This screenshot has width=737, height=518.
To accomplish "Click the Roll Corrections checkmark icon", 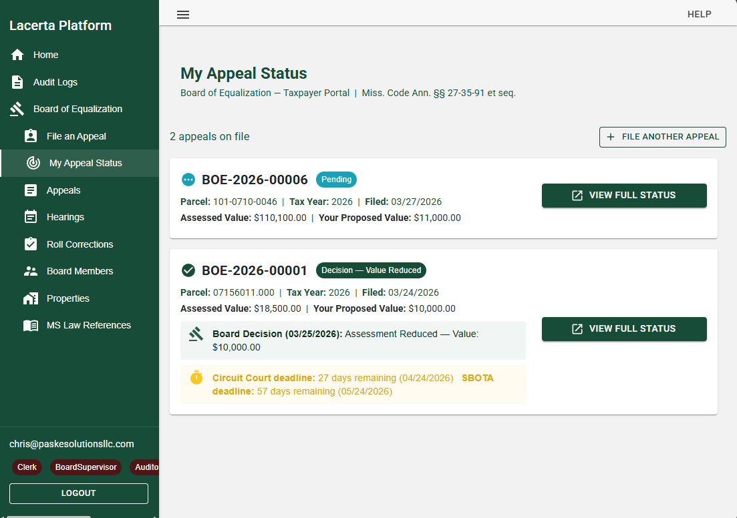I will click(30, 244).
